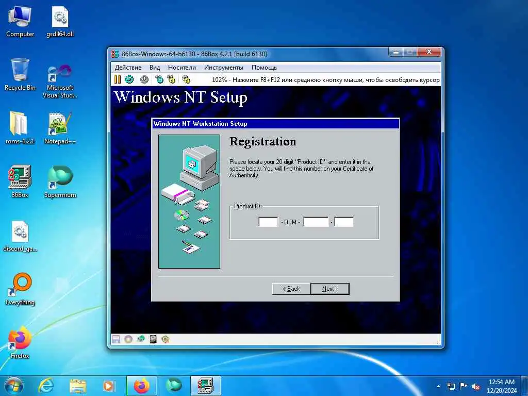Screen dimensions: 528x396
Task: Click the network tray icon
Action: [451, 386]
